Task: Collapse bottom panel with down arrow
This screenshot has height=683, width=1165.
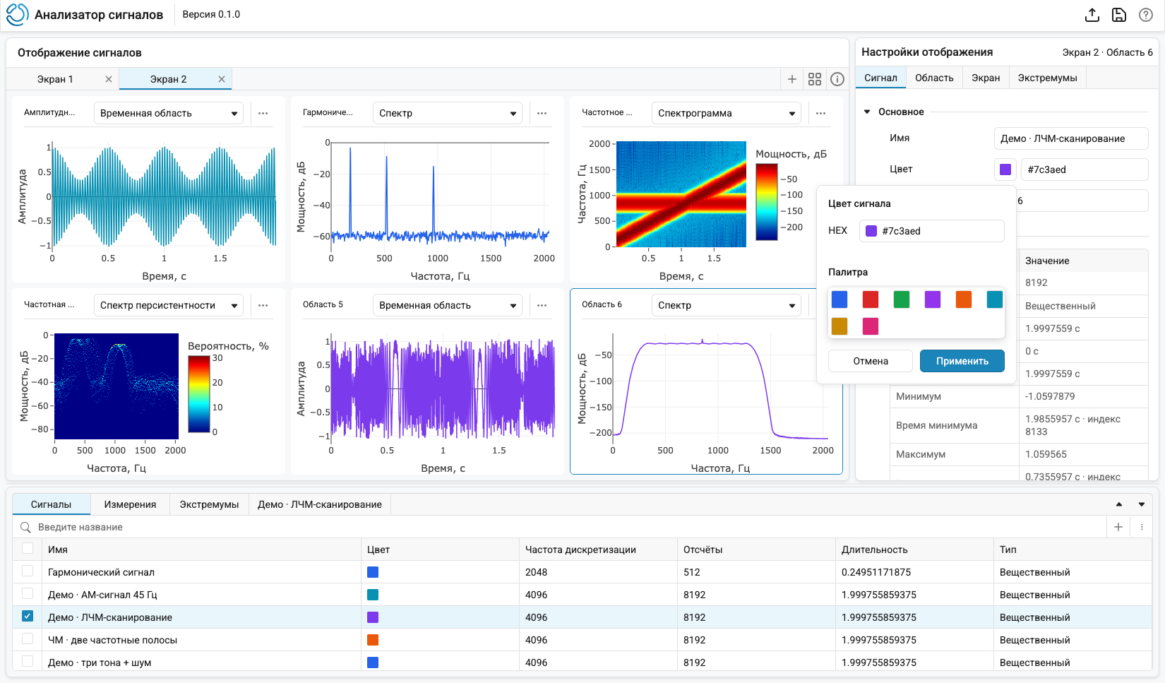Action: pyautogui.click(x=1142, y=504)
